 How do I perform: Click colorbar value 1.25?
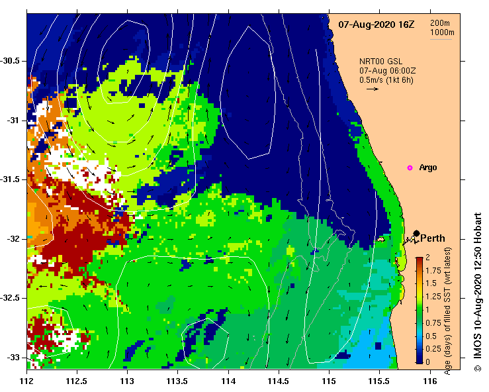click(433, 297)
